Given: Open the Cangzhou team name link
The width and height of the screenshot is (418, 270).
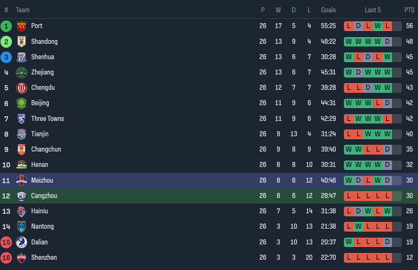Looking at the screenshot, I should click(x=44, y=196).
